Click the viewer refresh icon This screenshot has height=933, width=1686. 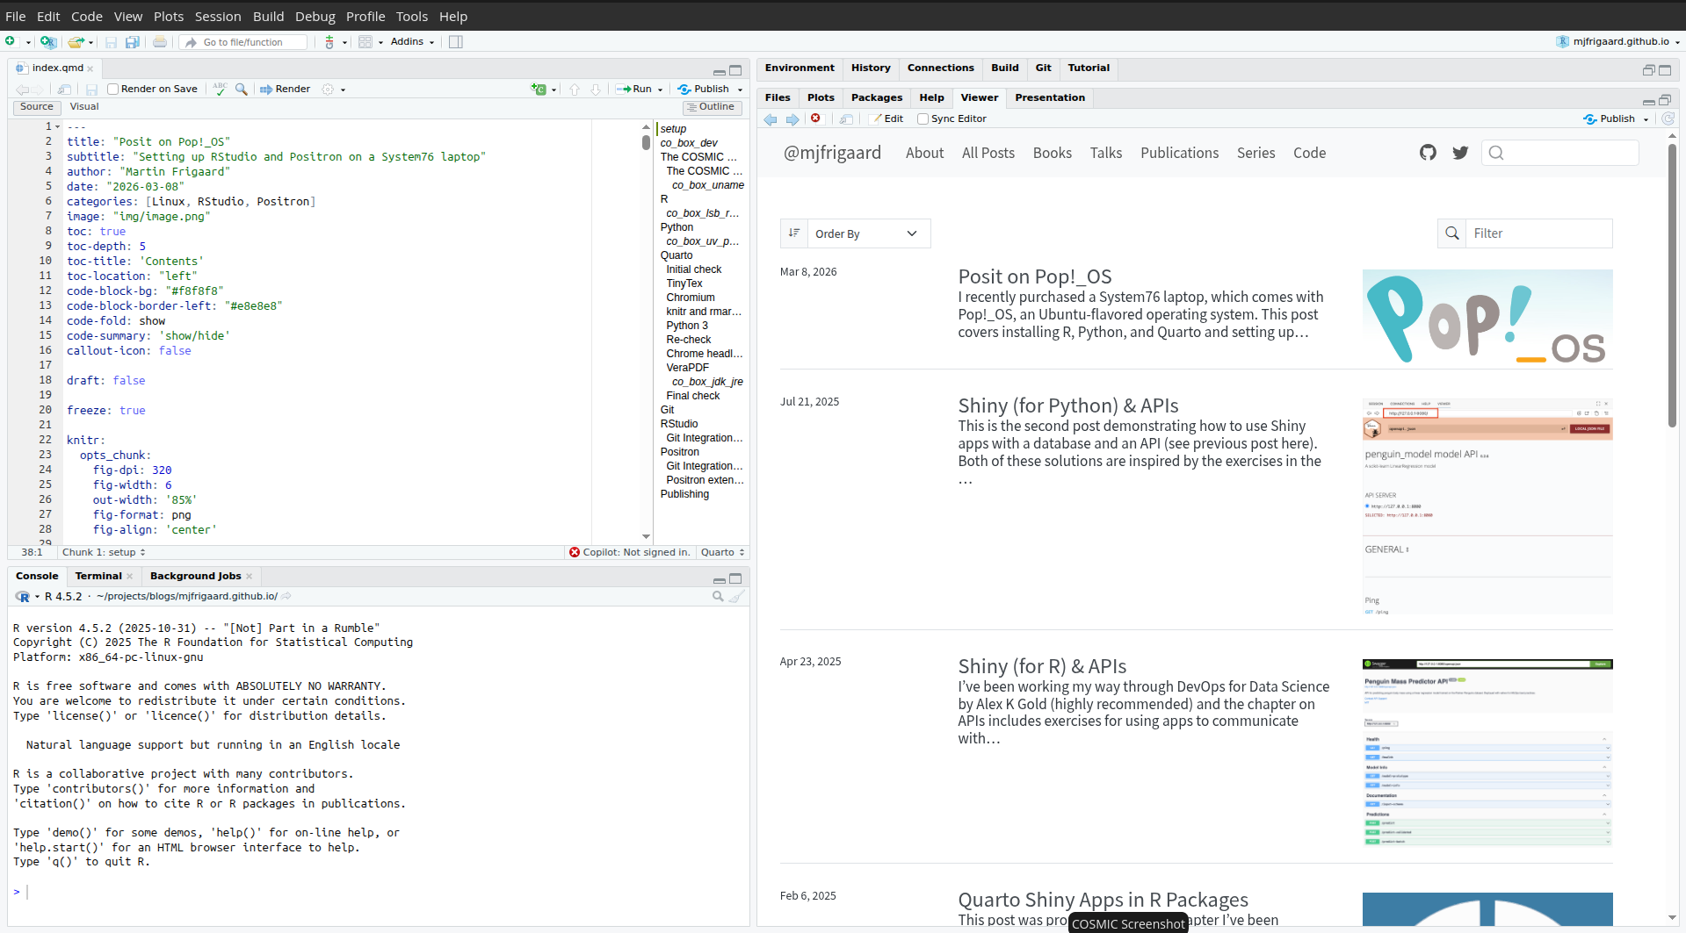point(1668,118)
